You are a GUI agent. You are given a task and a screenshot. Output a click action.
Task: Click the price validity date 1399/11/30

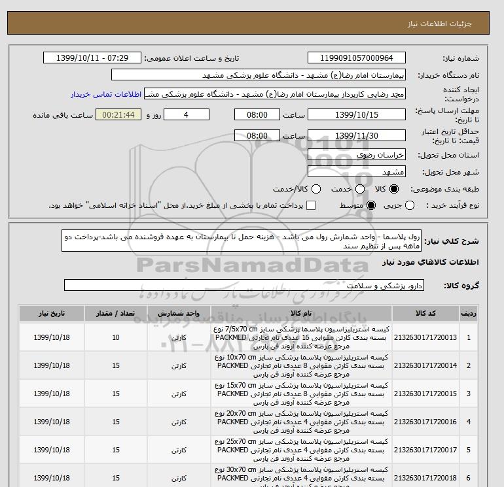[x=357, y=135]
